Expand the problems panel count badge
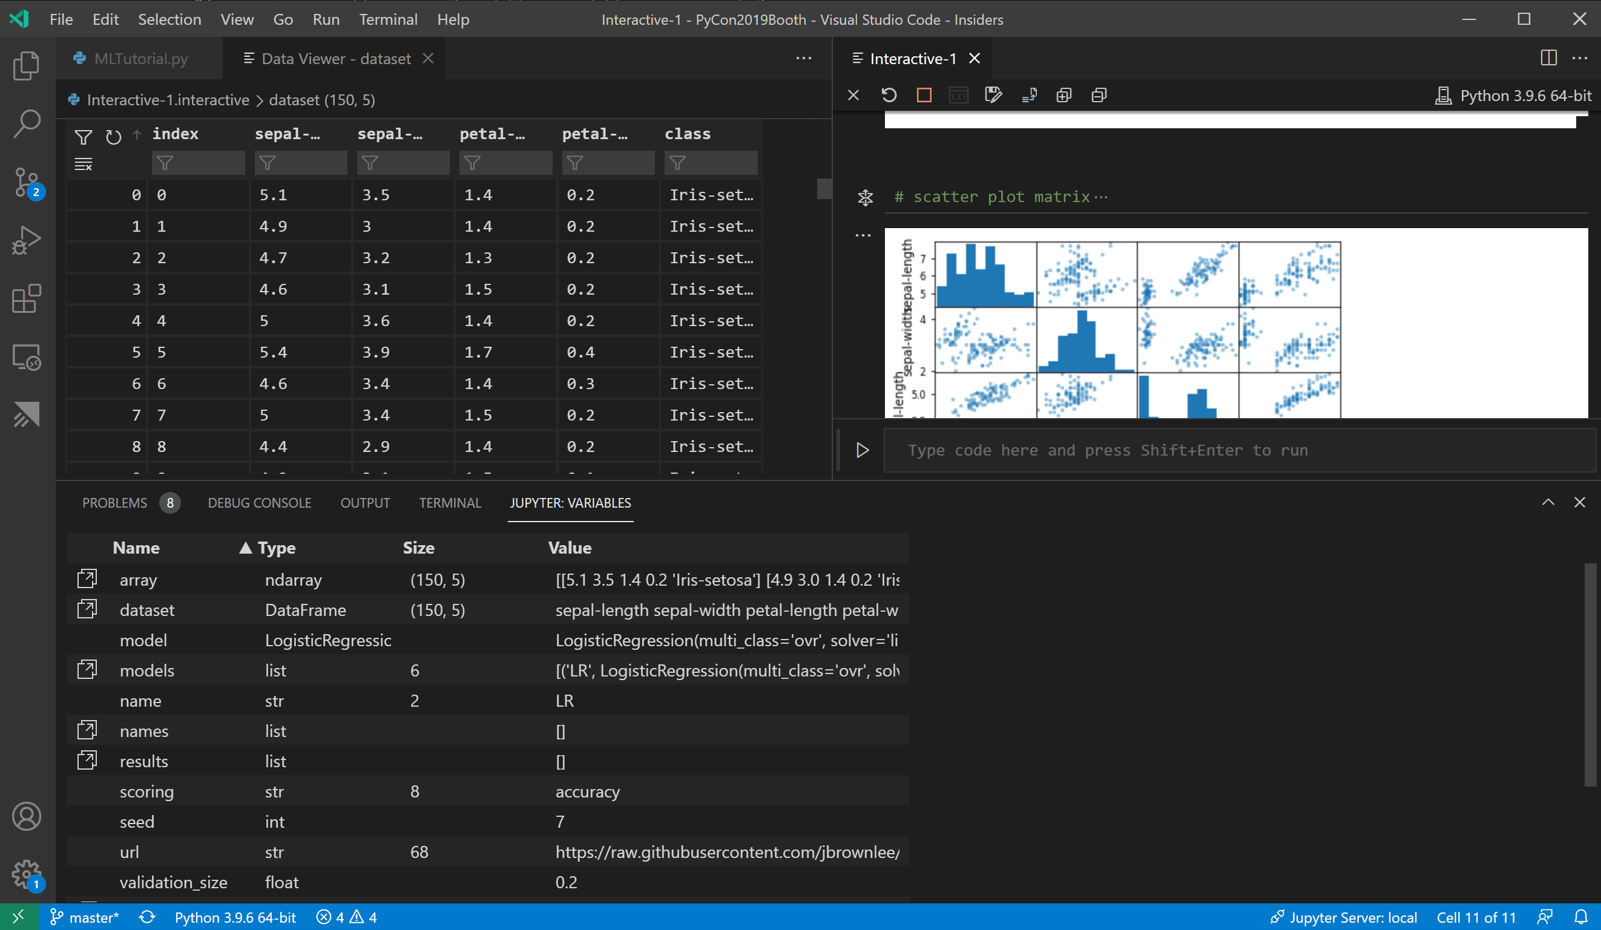This screenshot has width=1601, height=930. 169,503
